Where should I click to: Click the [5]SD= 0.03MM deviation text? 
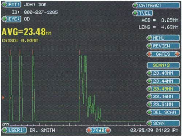point(20,41)
